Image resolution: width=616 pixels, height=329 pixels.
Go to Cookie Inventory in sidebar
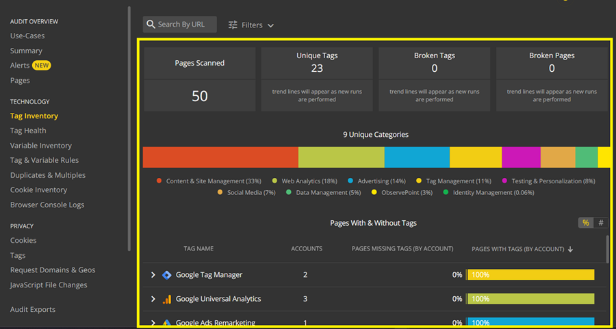(38, 190)
